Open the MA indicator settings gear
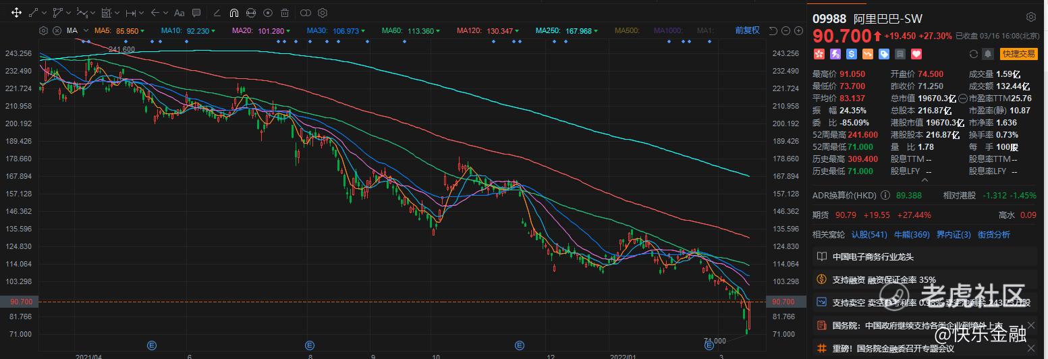Image resolution: width=1048 pixels, height=359 pixels. tap(44, 30)
